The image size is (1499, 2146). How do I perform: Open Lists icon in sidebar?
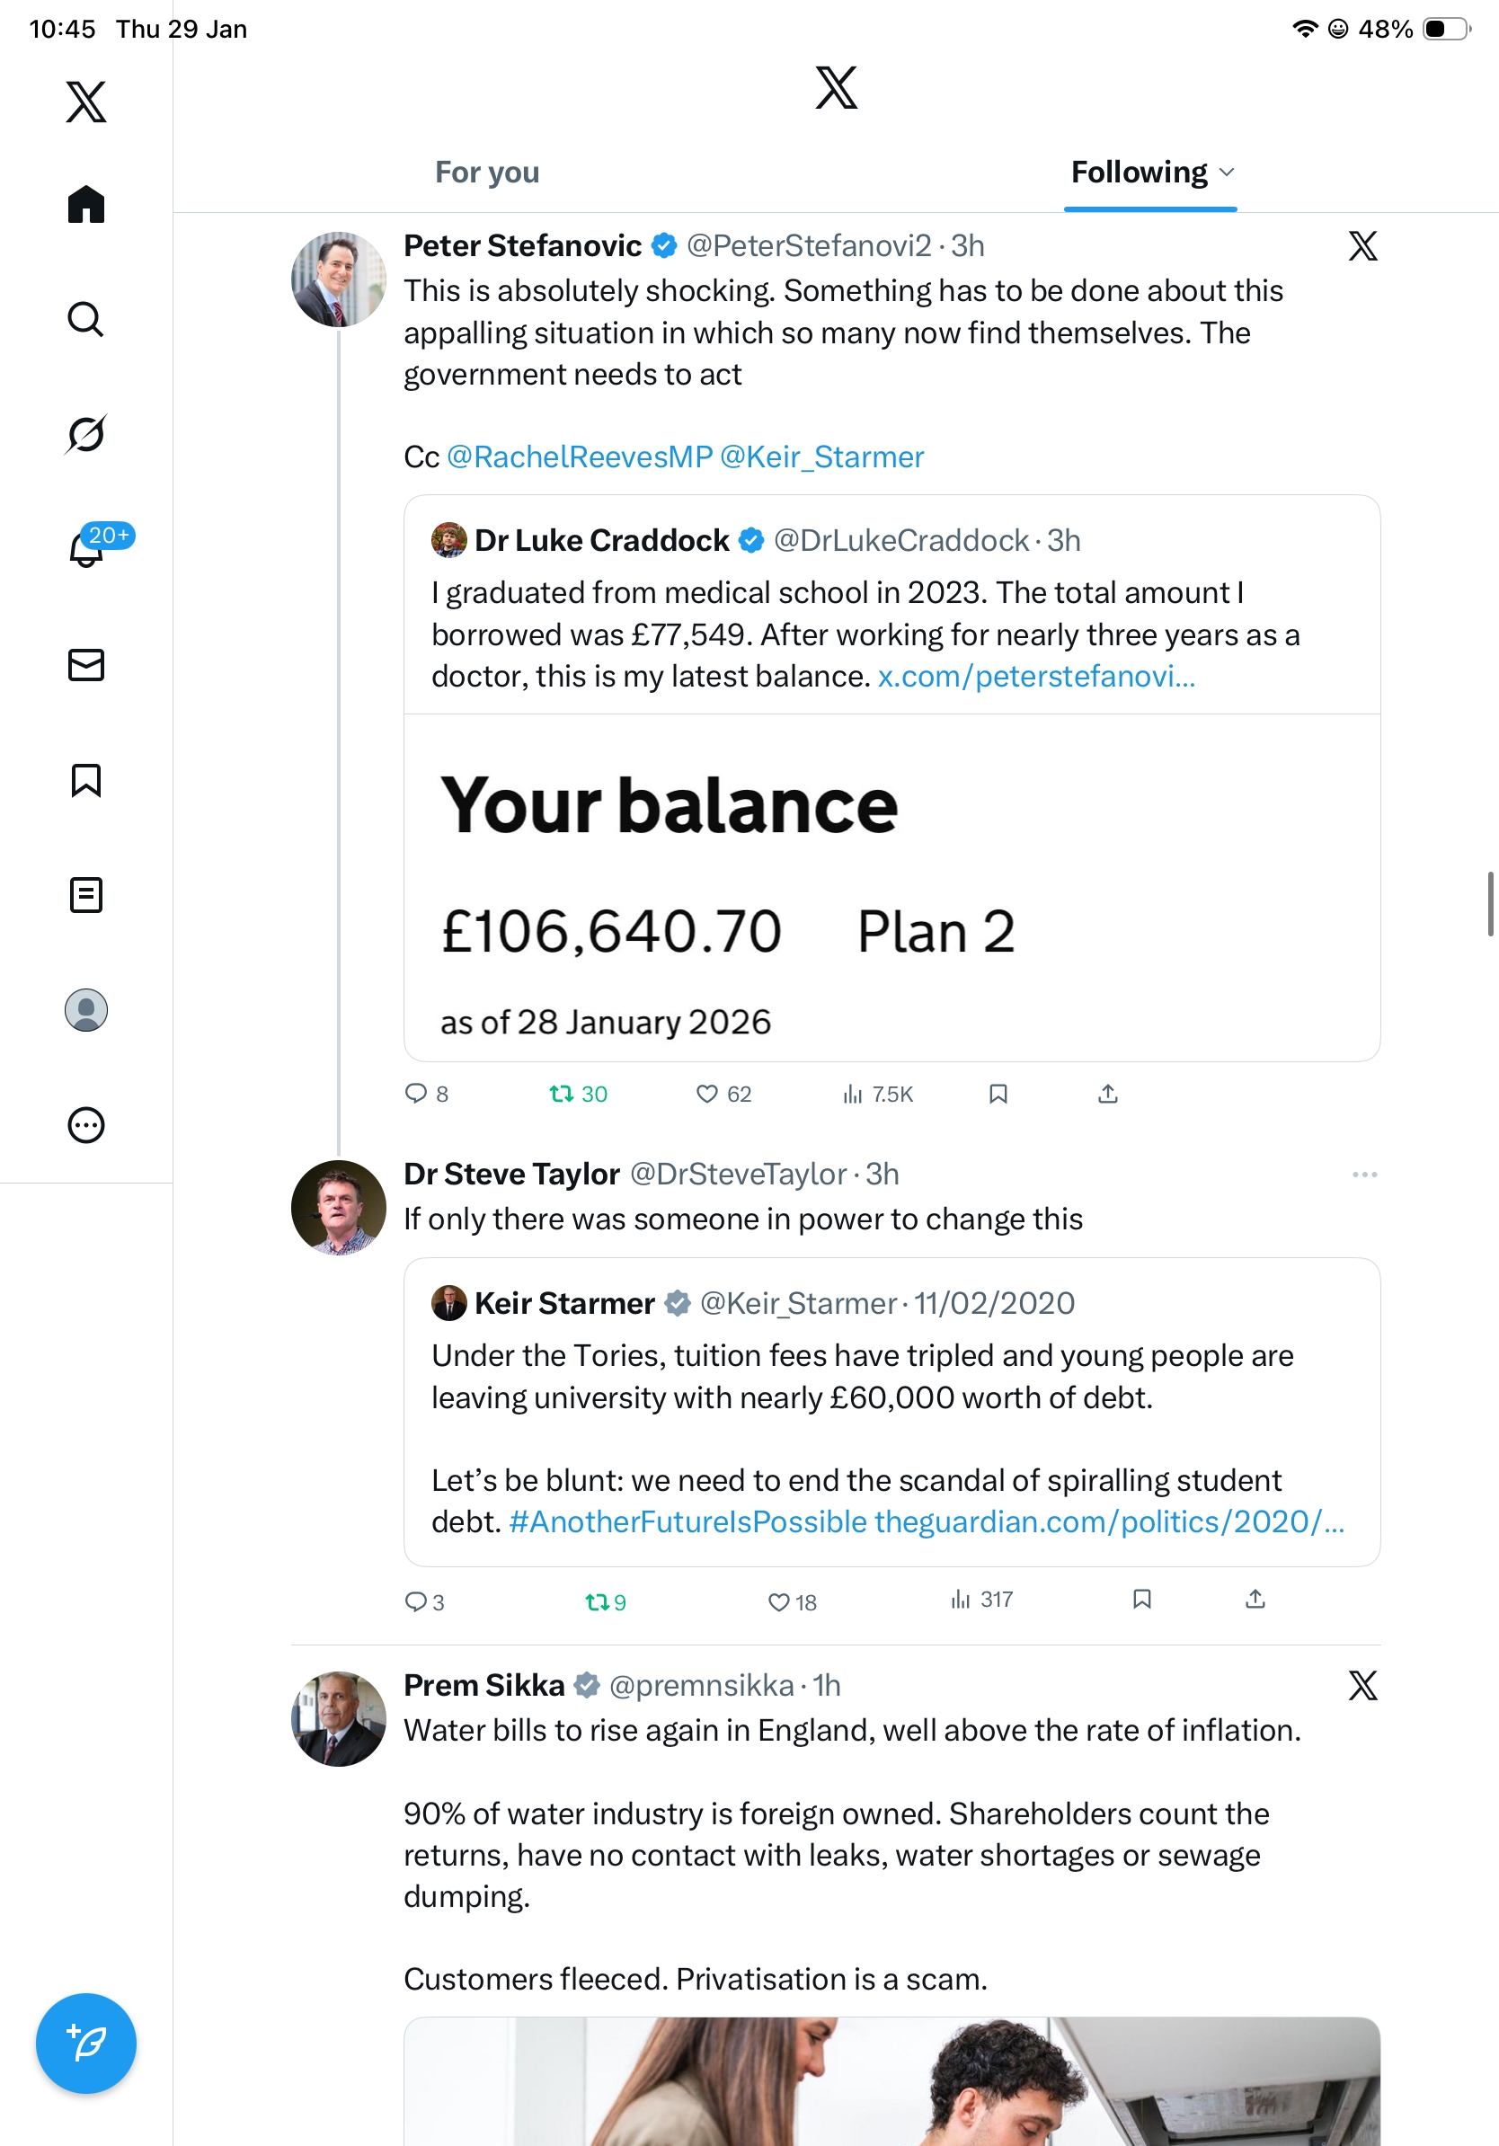(86, 895)
